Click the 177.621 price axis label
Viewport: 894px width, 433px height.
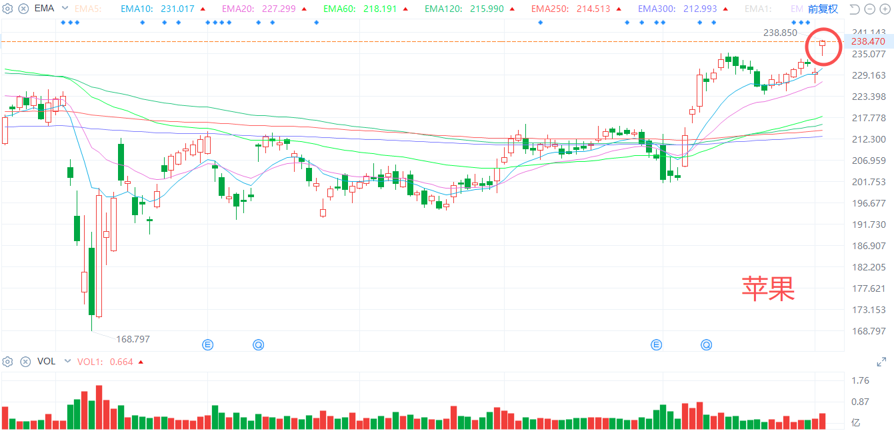(x=868, y=288)
